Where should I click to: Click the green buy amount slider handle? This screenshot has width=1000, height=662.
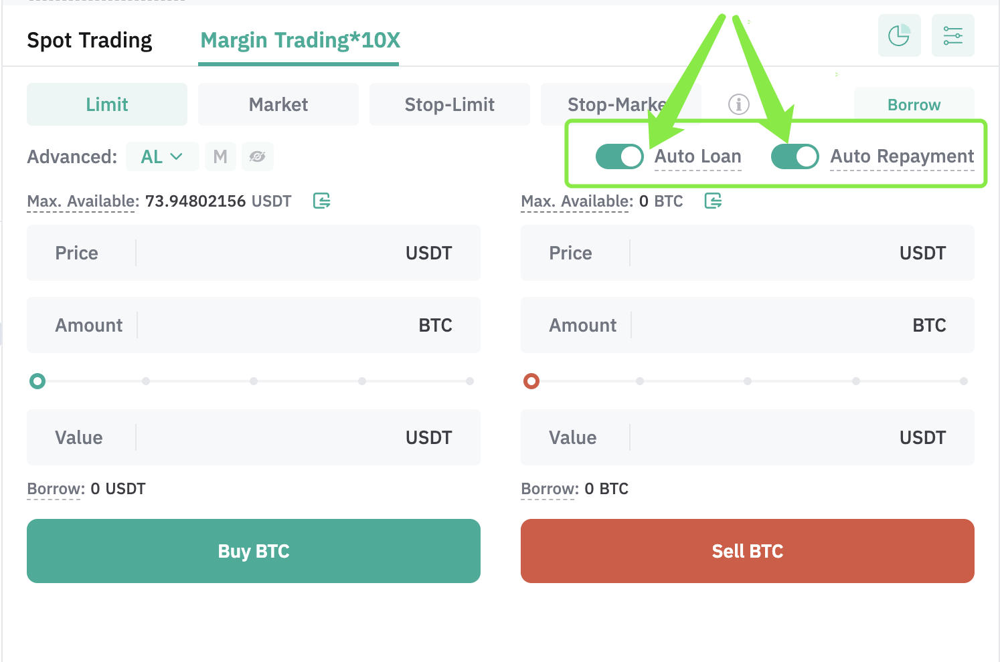pos(37,381)
